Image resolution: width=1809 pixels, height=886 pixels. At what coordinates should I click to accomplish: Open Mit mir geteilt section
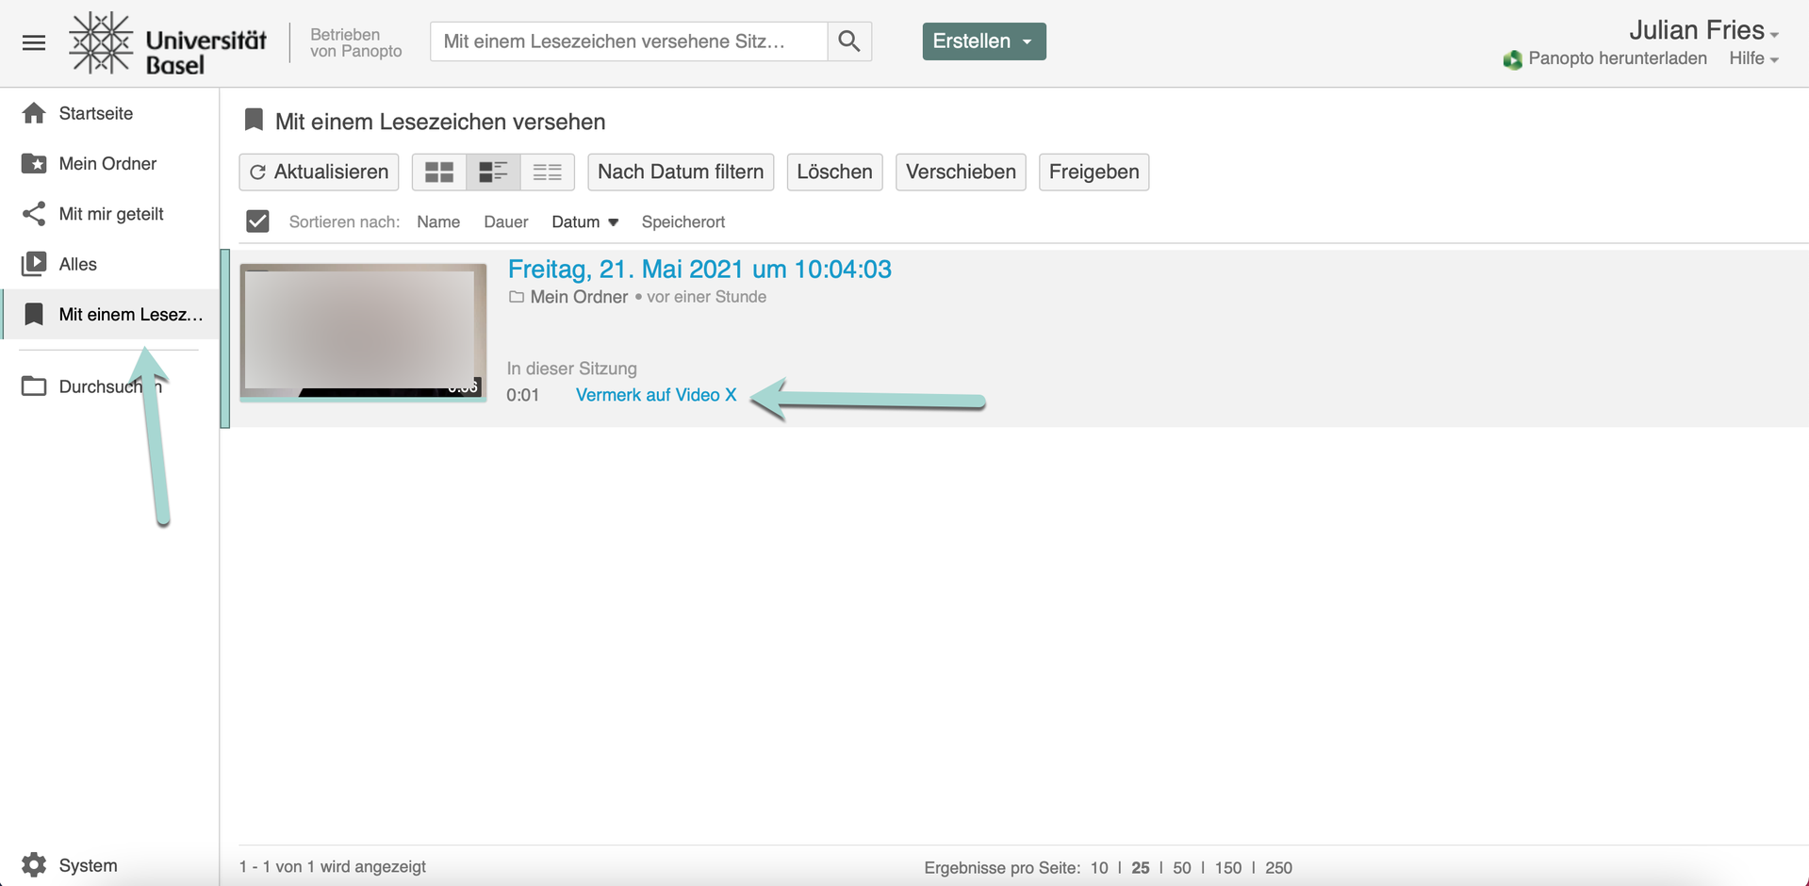[x=110, y=214]
